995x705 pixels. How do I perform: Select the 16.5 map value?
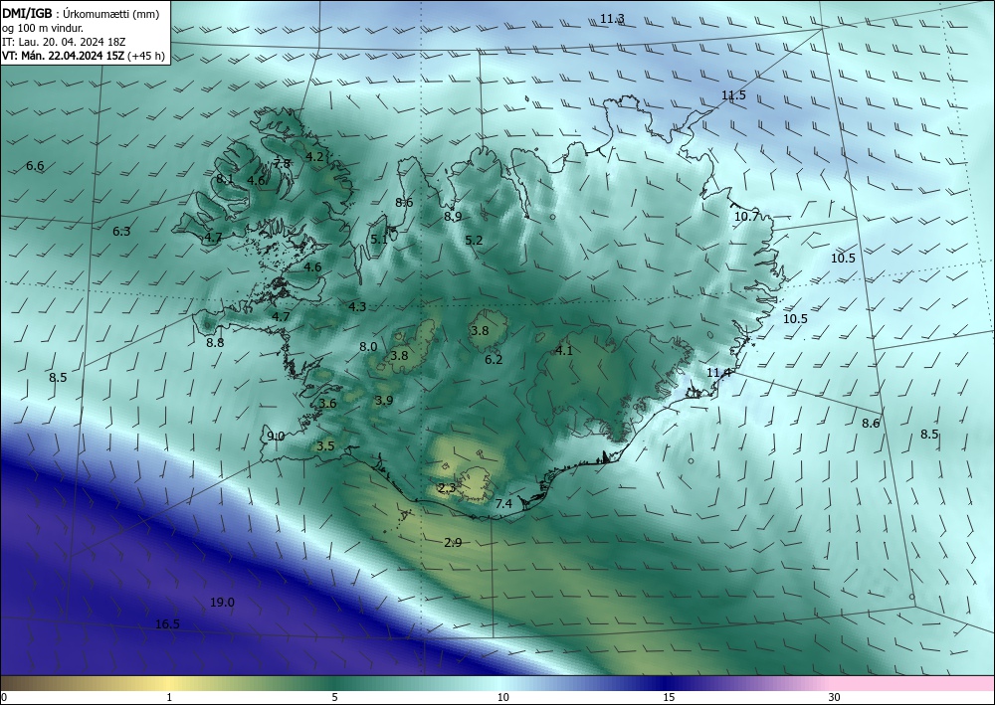167,624
